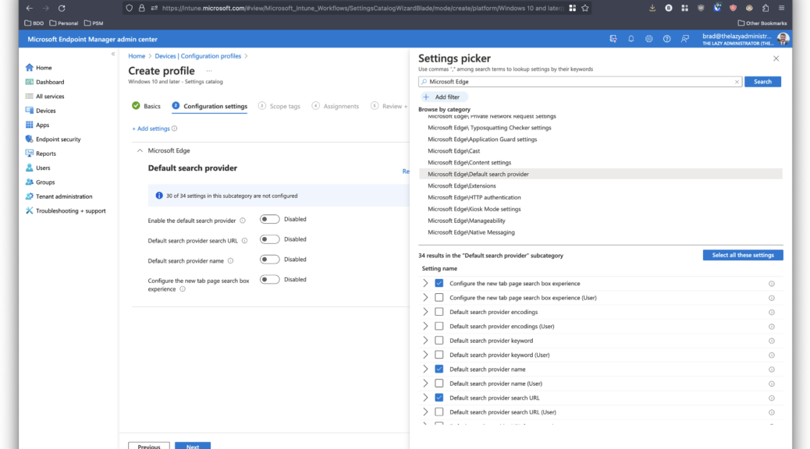Toggle Default search provider name switch

coord(269,260)
